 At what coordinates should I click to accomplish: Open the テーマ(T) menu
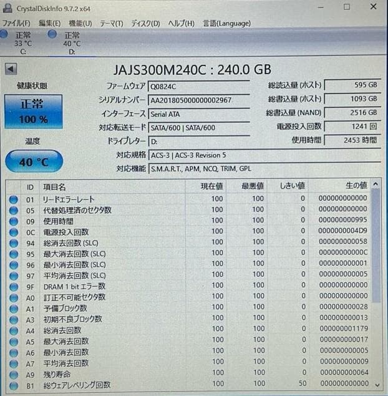pos(112,24)
